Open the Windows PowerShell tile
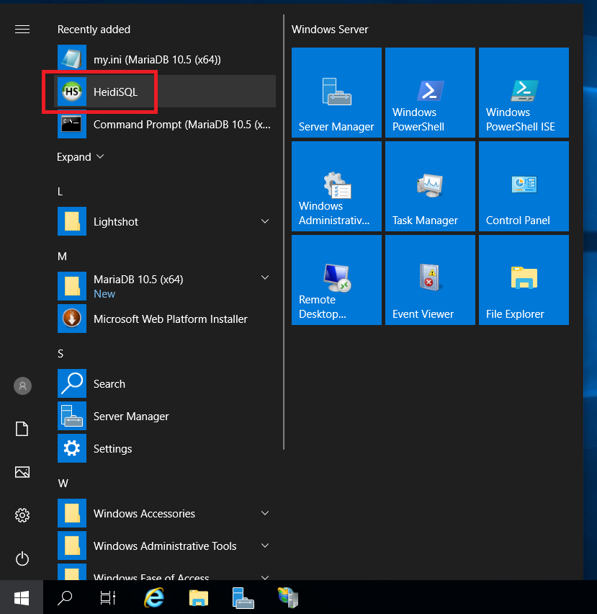 pyautogui.click(x=430, y=92)
